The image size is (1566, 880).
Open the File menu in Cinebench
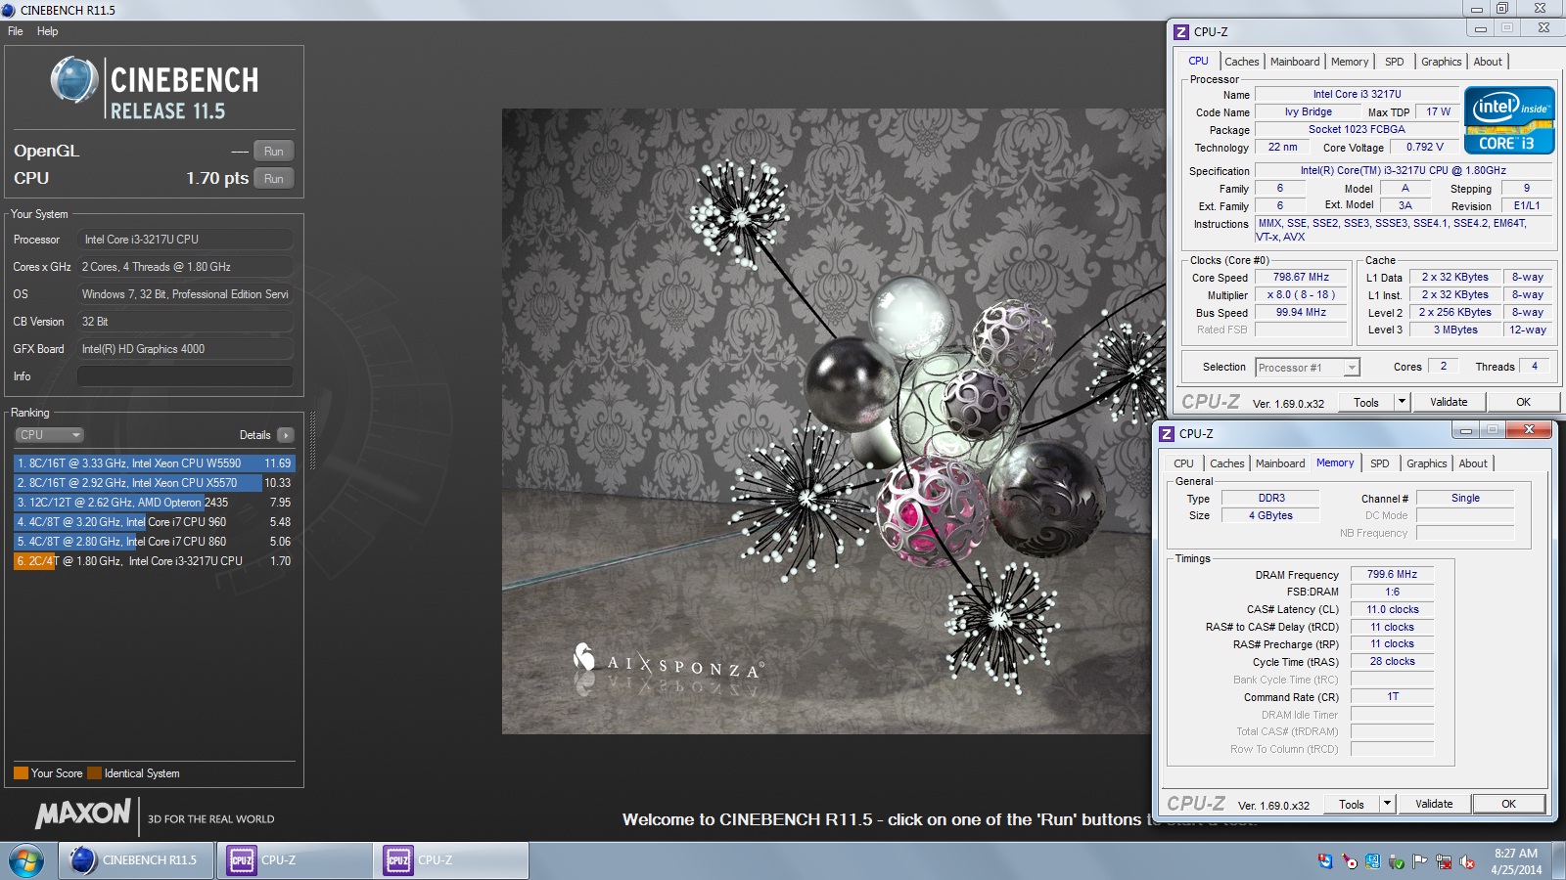[x=16, y=31]
